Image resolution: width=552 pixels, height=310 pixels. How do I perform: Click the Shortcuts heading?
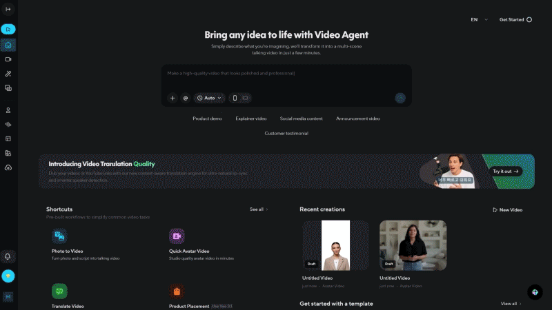click(x=59, y=209)
